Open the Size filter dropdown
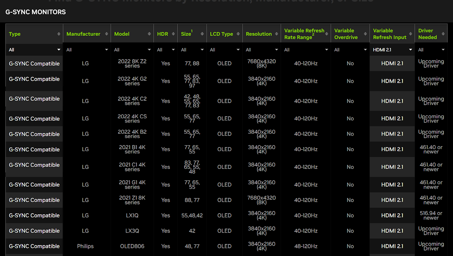The height and width of the screenshot is (256, 453). 192,50
